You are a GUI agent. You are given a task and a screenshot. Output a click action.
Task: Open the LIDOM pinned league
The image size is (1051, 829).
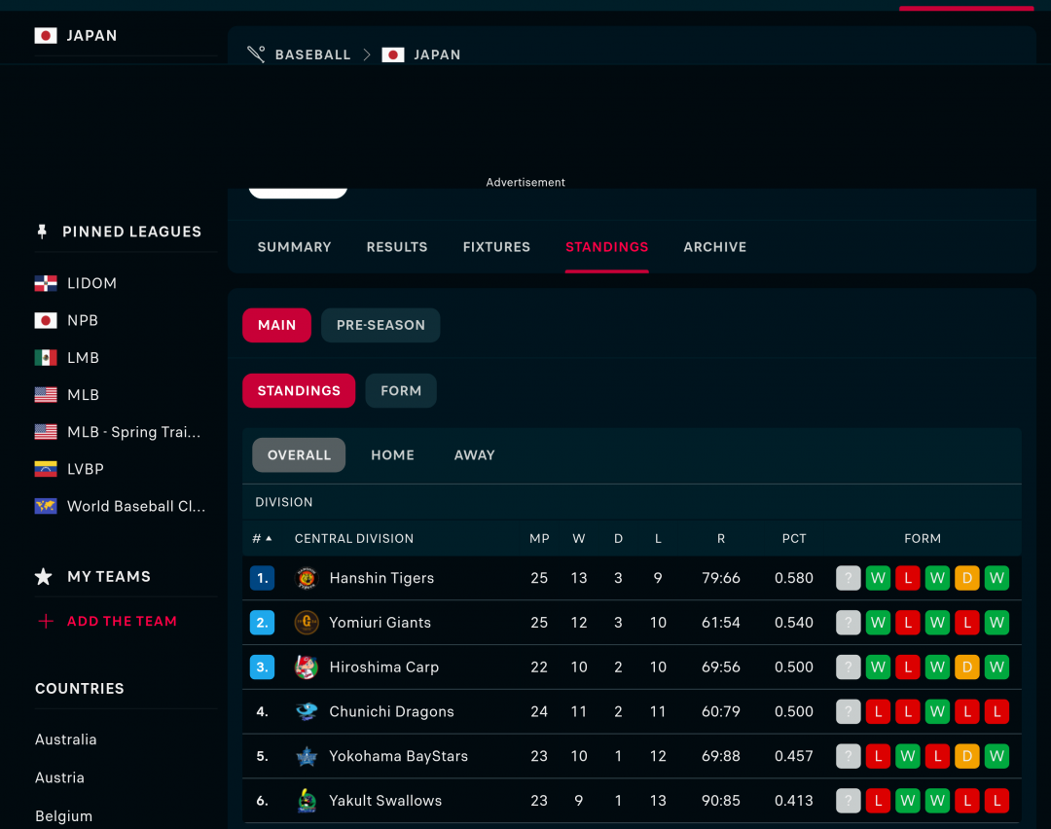pyautogui.click(x=91, y=283)
